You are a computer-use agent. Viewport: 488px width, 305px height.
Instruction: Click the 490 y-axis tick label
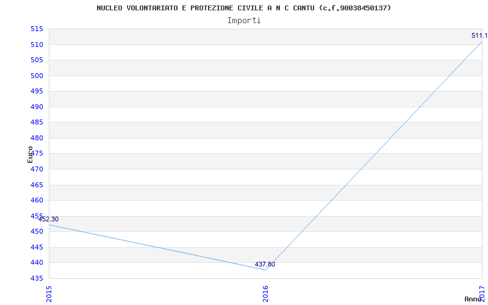point(37,107)
